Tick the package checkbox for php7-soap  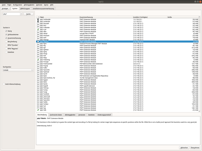click(38, 92)
